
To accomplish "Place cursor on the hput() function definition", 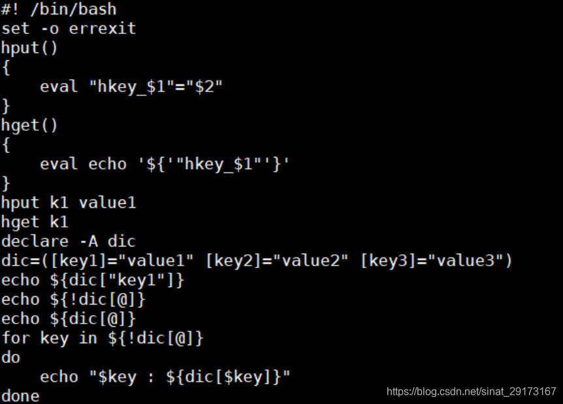I will pyautogui.click(x=29, y=48).
